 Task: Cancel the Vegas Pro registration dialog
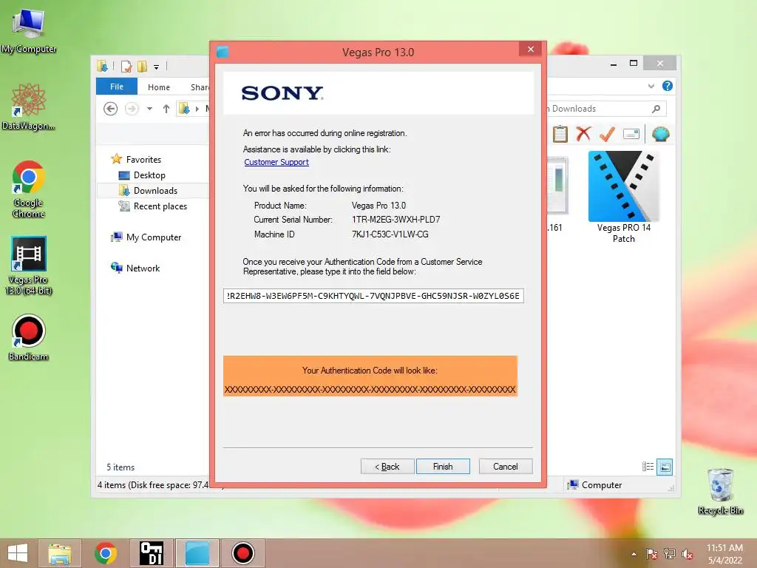tap(506, 467)
